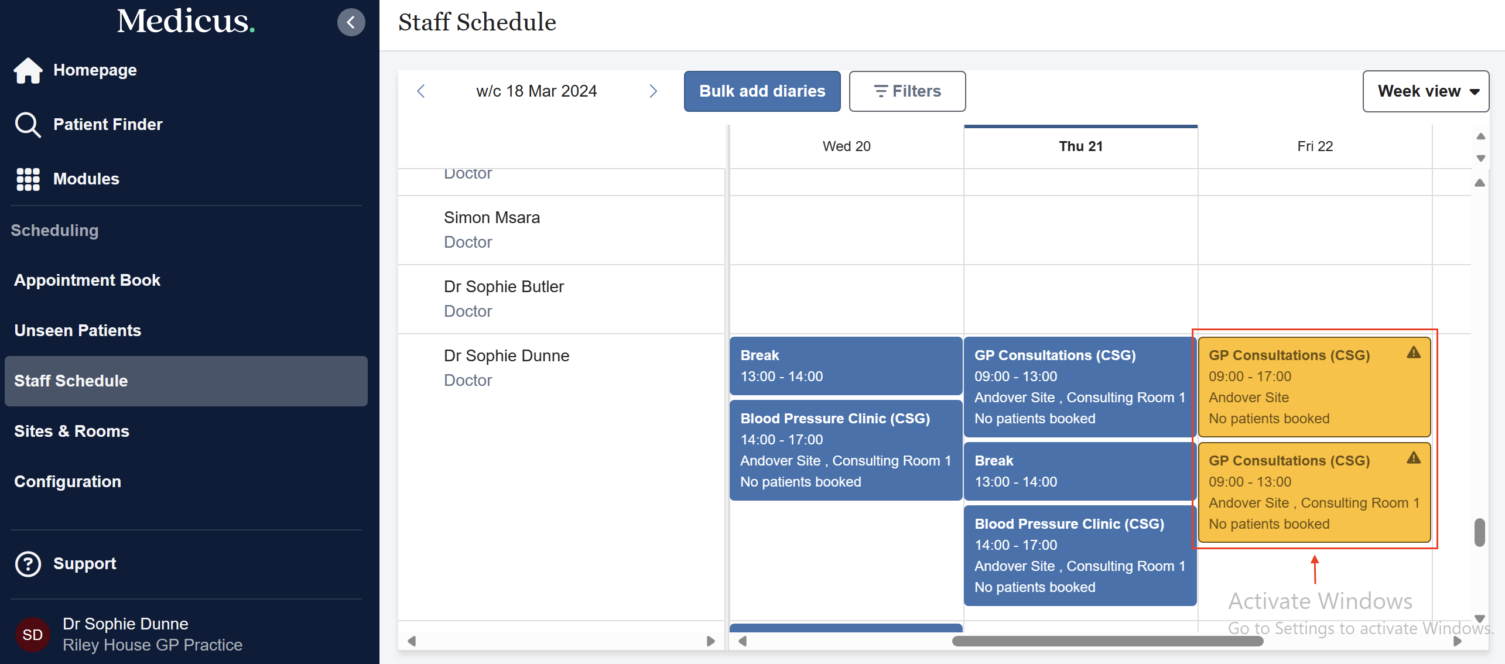1505x664 pixels.
Task: Go to next week with the right arrow
Action: tap(654, 91)
